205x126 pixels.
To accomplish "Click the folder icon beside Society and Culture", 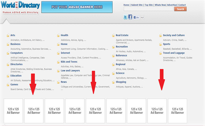I will pos(161,35).
